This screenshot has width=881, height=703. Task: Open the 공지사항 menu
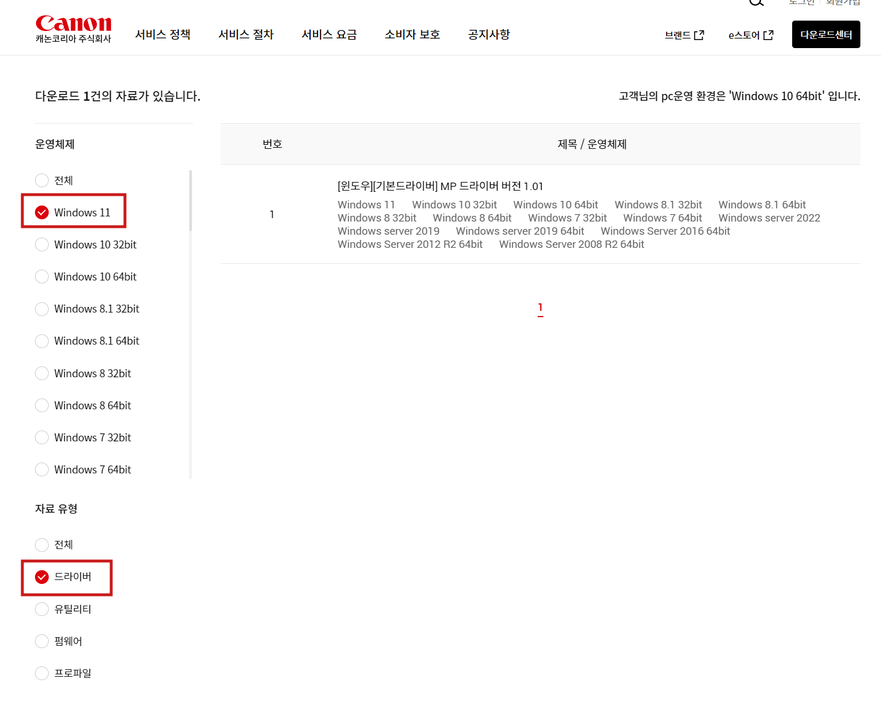pyautogui.click(x=488, y=34)
